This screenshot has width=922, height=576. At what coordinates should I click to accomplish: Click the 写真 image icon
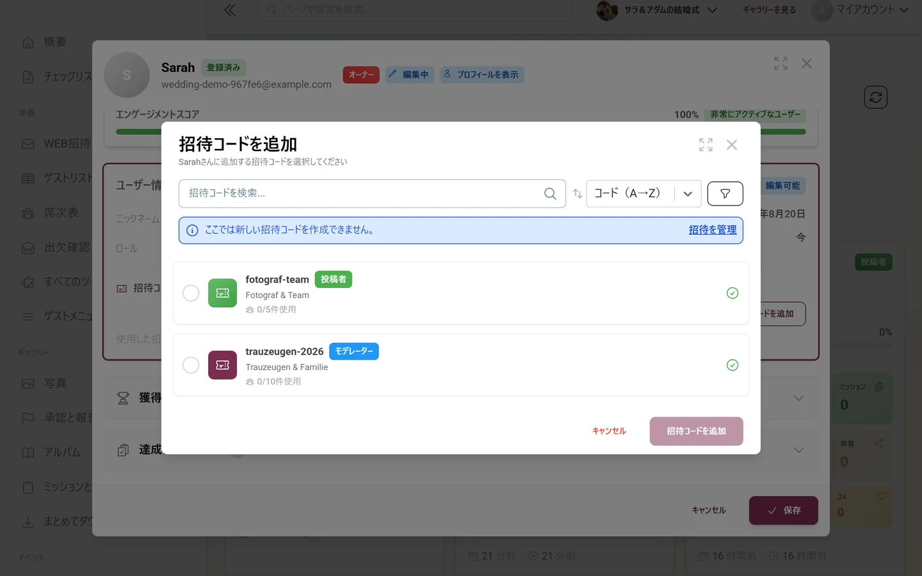tap(28, 384)
